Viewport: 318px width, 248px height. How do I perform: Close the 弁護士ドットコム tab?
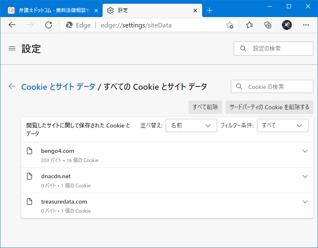pos(96,10)
